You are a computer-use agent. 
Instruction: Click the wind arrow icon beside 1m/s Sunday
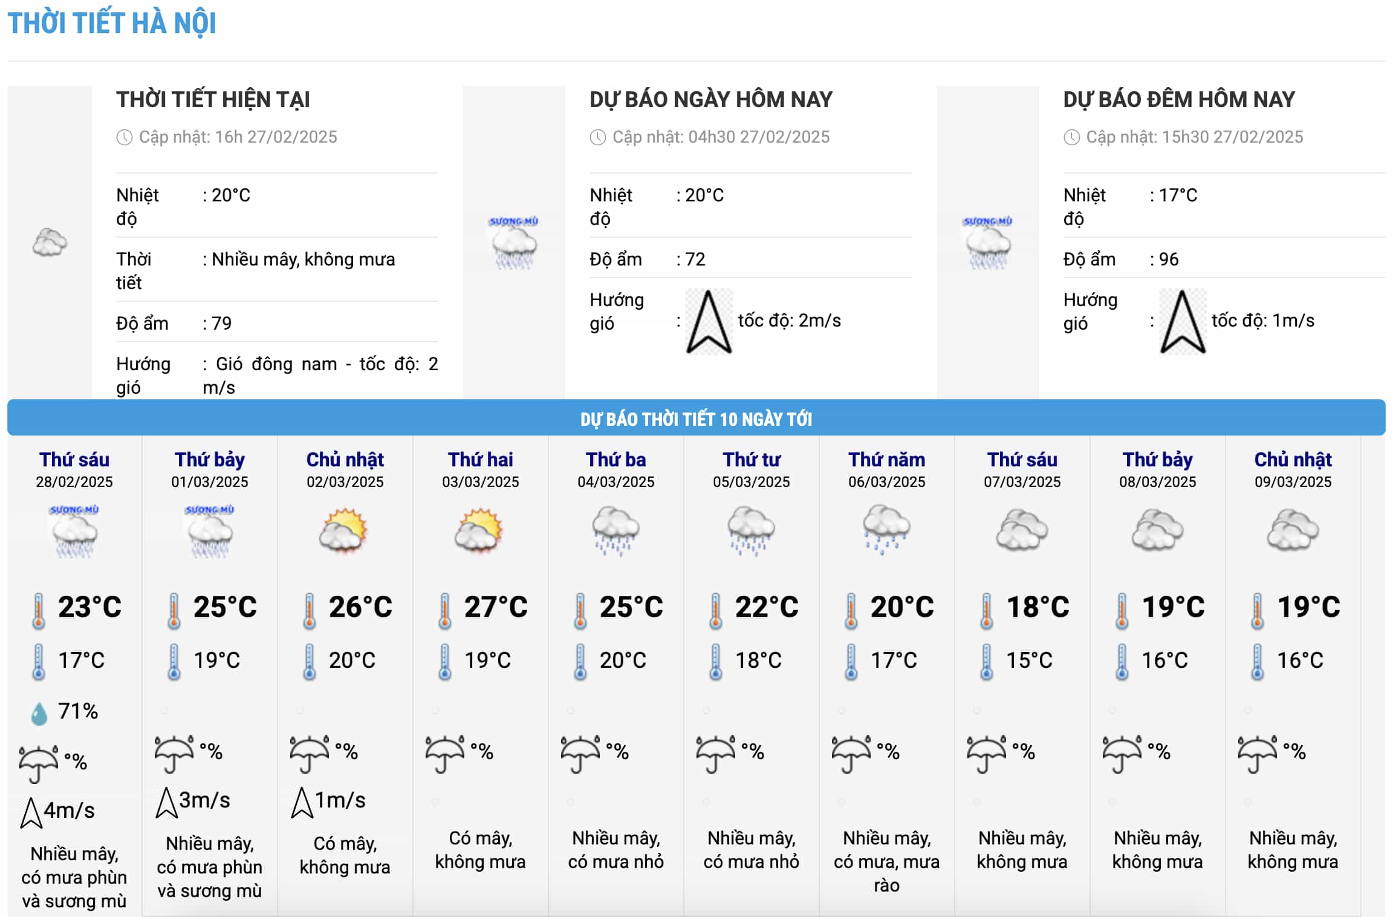[302, 802]
